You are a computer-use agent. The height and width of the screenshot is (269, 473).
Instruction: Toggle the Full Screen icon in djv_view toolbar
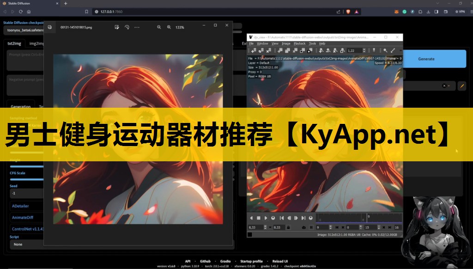click(310, 50)
